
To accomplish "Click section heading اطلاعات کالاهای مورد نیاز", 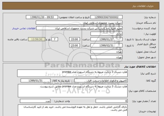I will tap(140, 67).
